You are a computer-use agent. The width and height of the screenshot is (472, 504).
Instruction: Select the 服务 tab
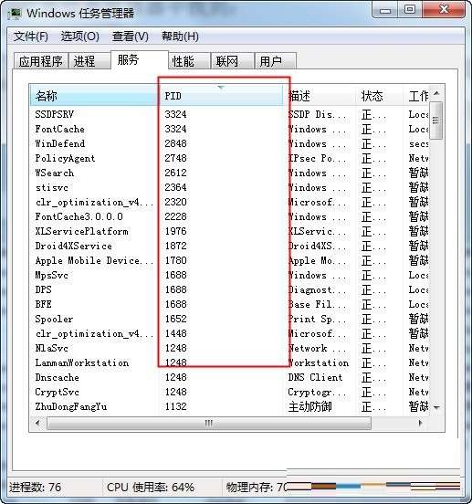click(140, 59)
